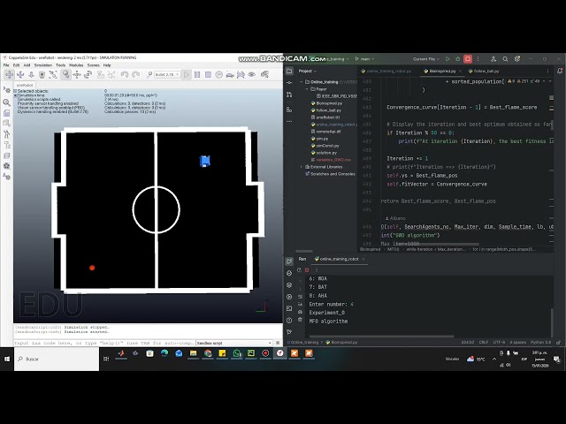Click the speed up simulation icon

pyautogui.click(x=241, y=74)
